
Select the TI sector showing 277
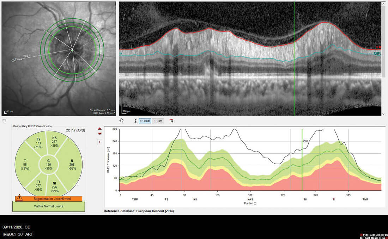pos(38,184)
